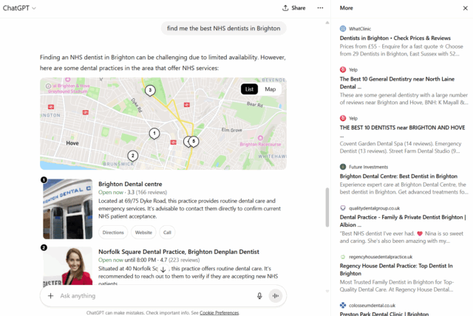Switch to Map view toggle
The height and width of the screenshot is (316, 473).
click(x=270, y=89)
